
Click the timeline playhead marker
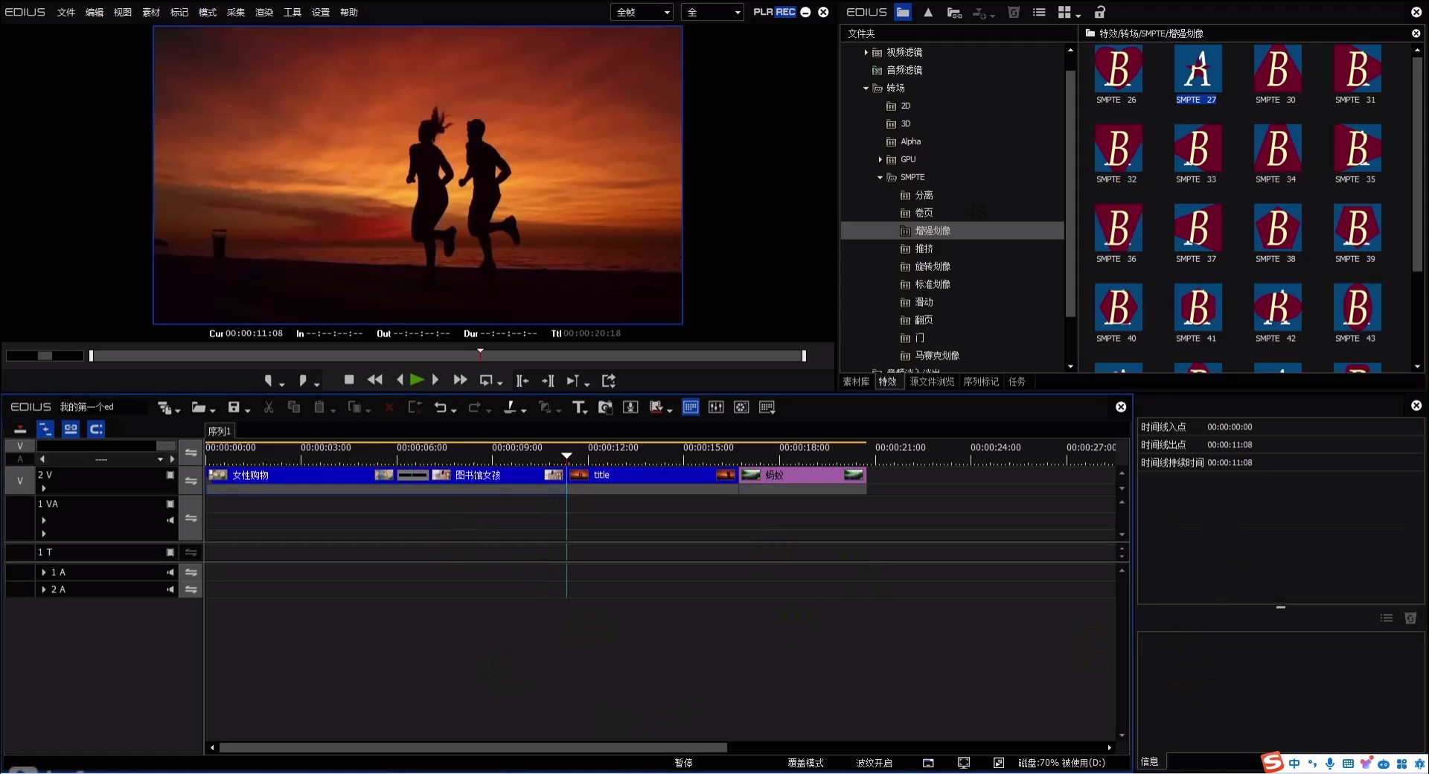click(x=566, y=455)
